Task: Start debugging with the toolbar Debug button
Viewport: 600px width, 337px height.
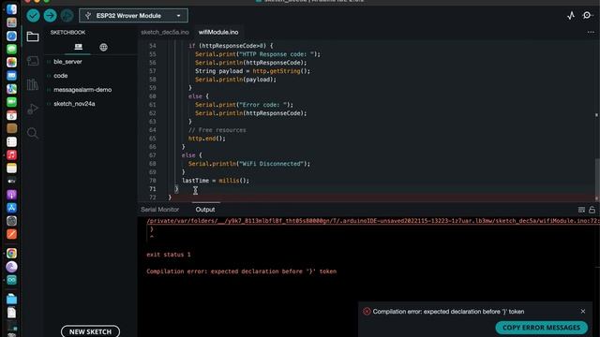Action: 67,16
